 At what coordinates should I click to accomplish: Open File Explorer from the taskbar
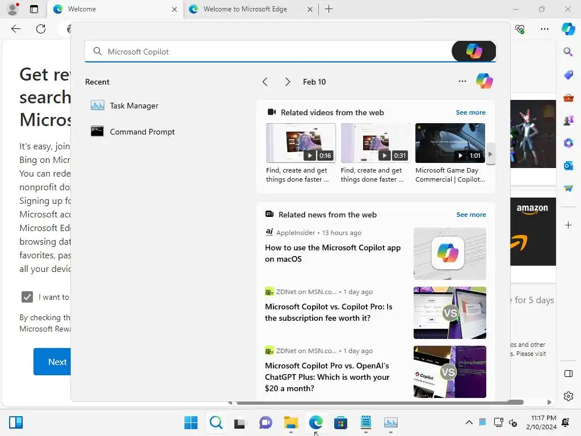point(291,422)
